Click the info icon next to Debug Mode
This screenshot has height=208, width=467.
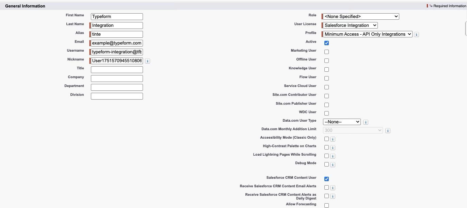point(333,165)
